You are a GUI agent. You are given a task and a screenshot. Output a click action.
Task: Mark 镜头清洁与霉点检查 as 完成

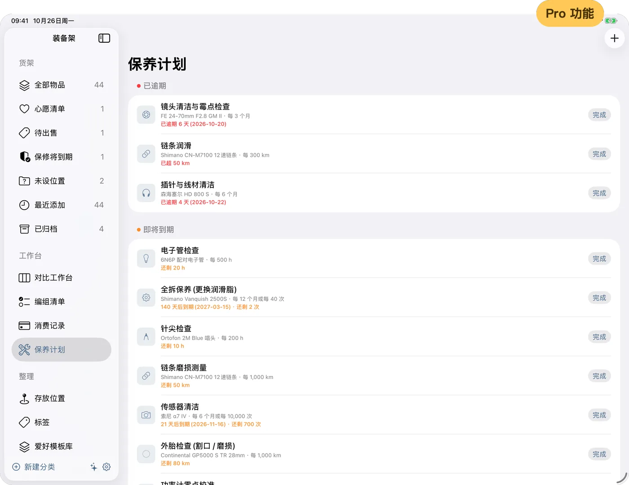point(599,115)
